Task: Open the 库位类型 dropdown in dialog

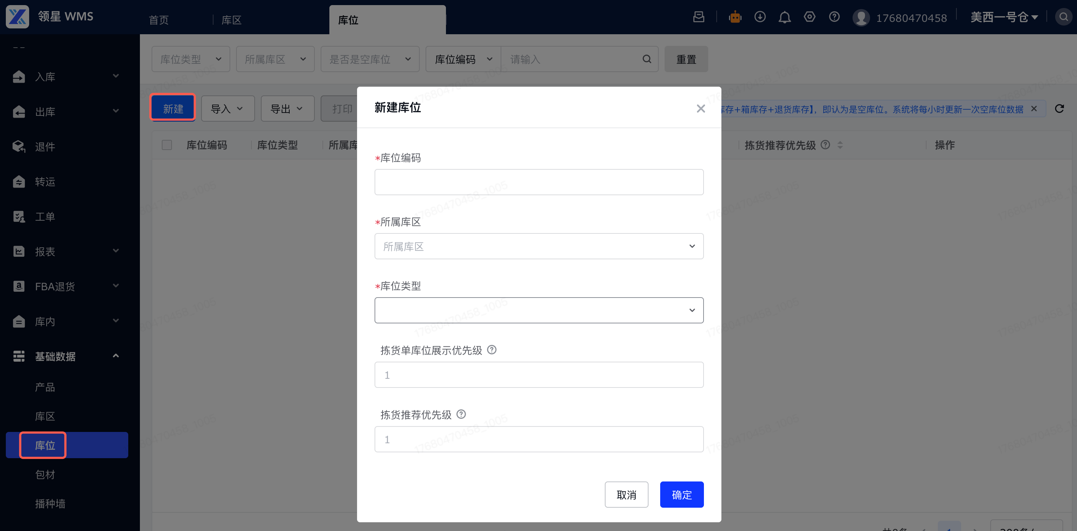Action: click(538, 310)
